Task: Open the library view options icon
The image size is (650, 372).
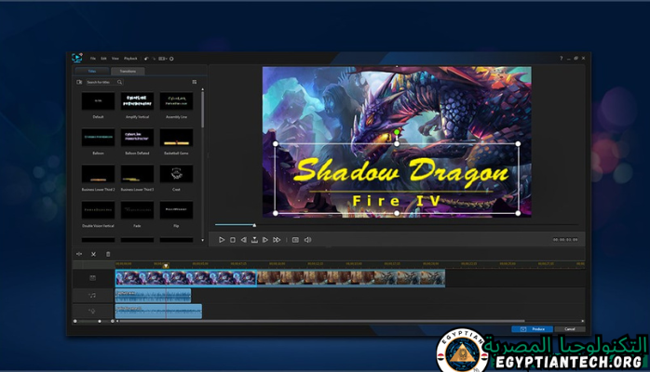Action: click(x=195, y=82)
